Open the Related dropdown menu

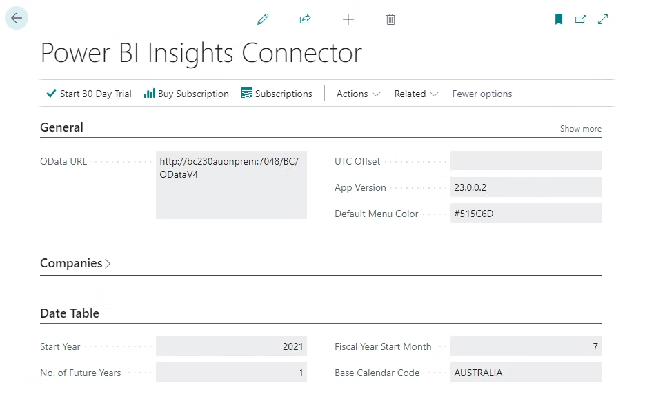click(x=416, y=94)
